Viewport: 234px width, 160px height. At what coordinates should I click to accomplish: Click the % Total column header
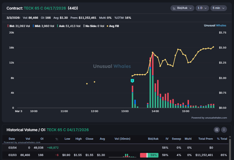pyautogui.click(x=222, y=139)
